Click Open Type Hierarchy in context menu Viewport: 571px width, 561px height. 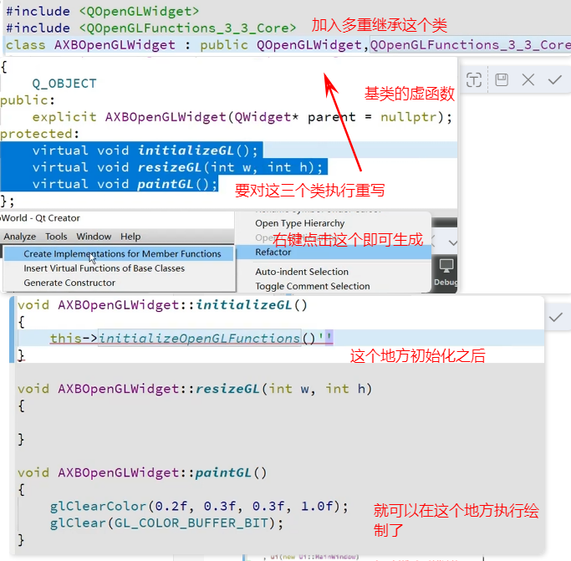[299, 223]
